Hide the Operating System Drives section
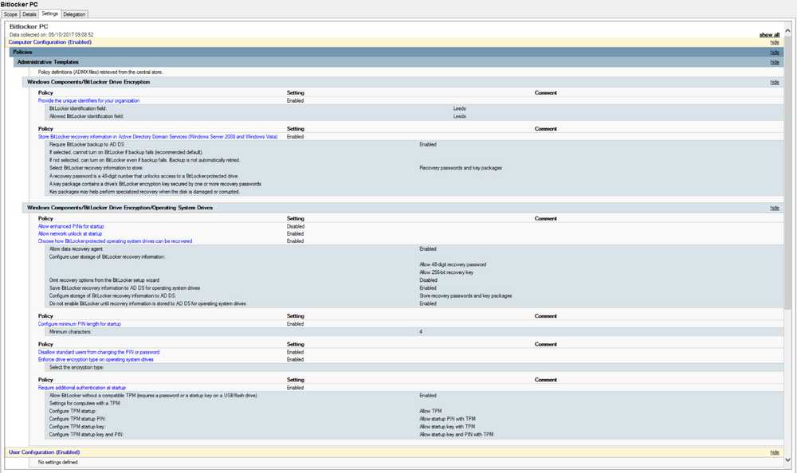Viewport: 797px width, 473px height. [774, 208]
